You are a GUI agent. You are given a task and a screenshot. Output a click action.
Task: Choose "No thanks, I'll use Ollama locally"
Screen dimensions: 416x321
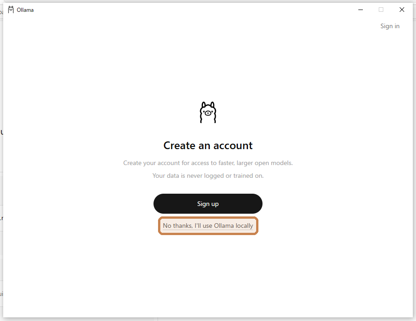coord(208,226)
